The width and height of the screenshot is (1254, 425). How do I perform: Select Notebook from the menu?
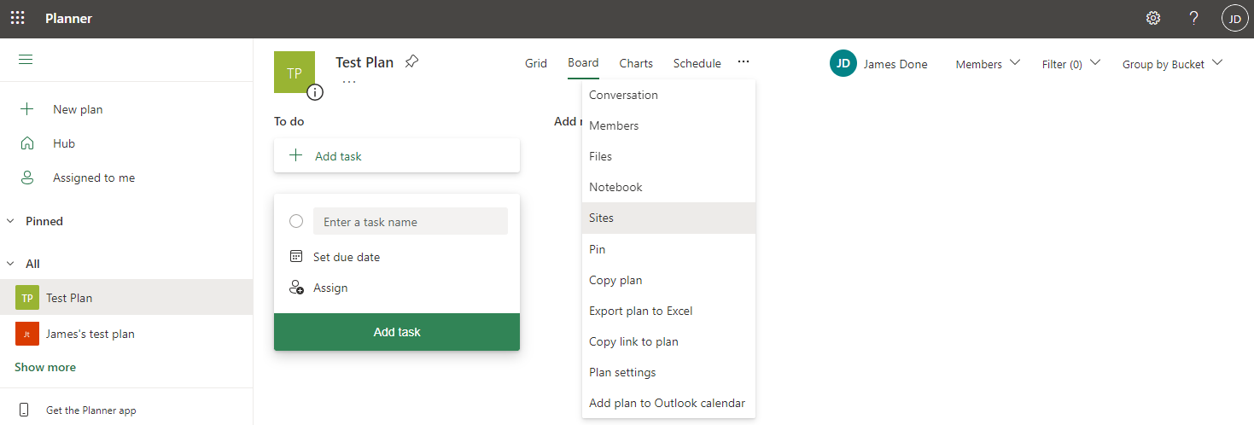(668, 187)
